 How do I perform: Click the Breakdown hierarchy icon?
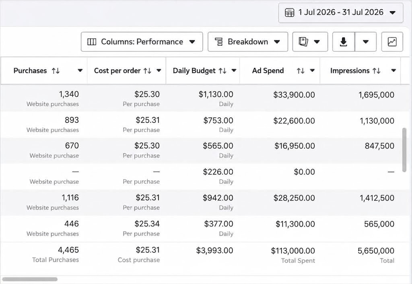(218, 42)
